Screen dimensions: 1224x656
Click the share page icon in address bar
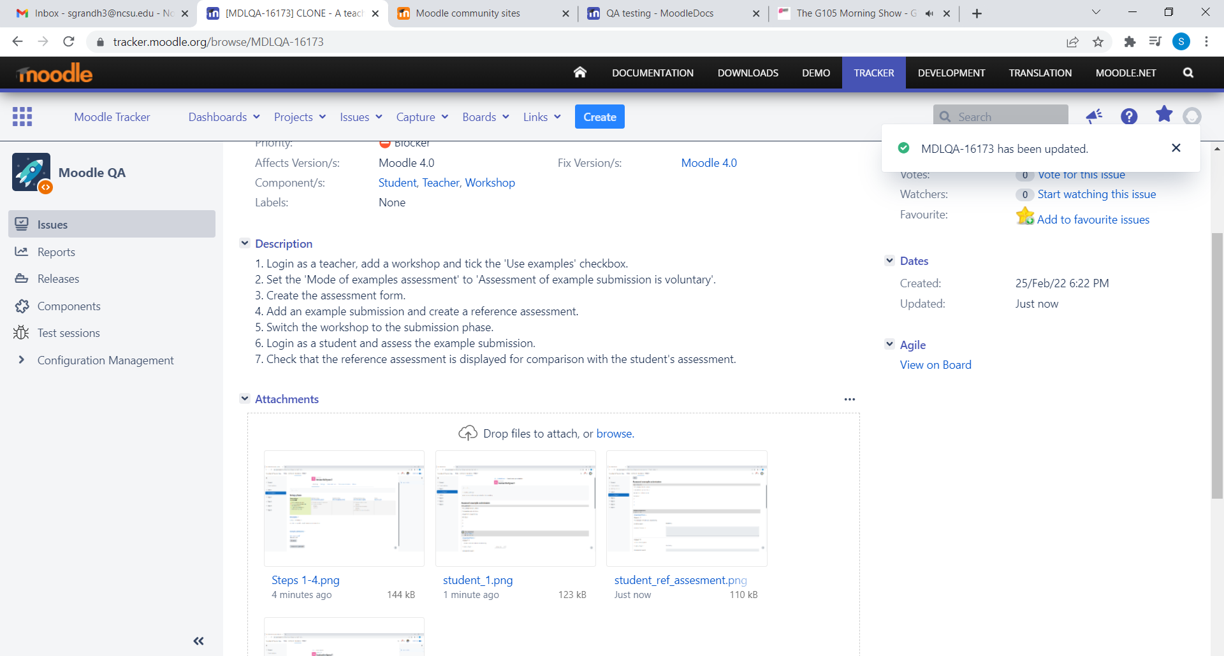1072,41
